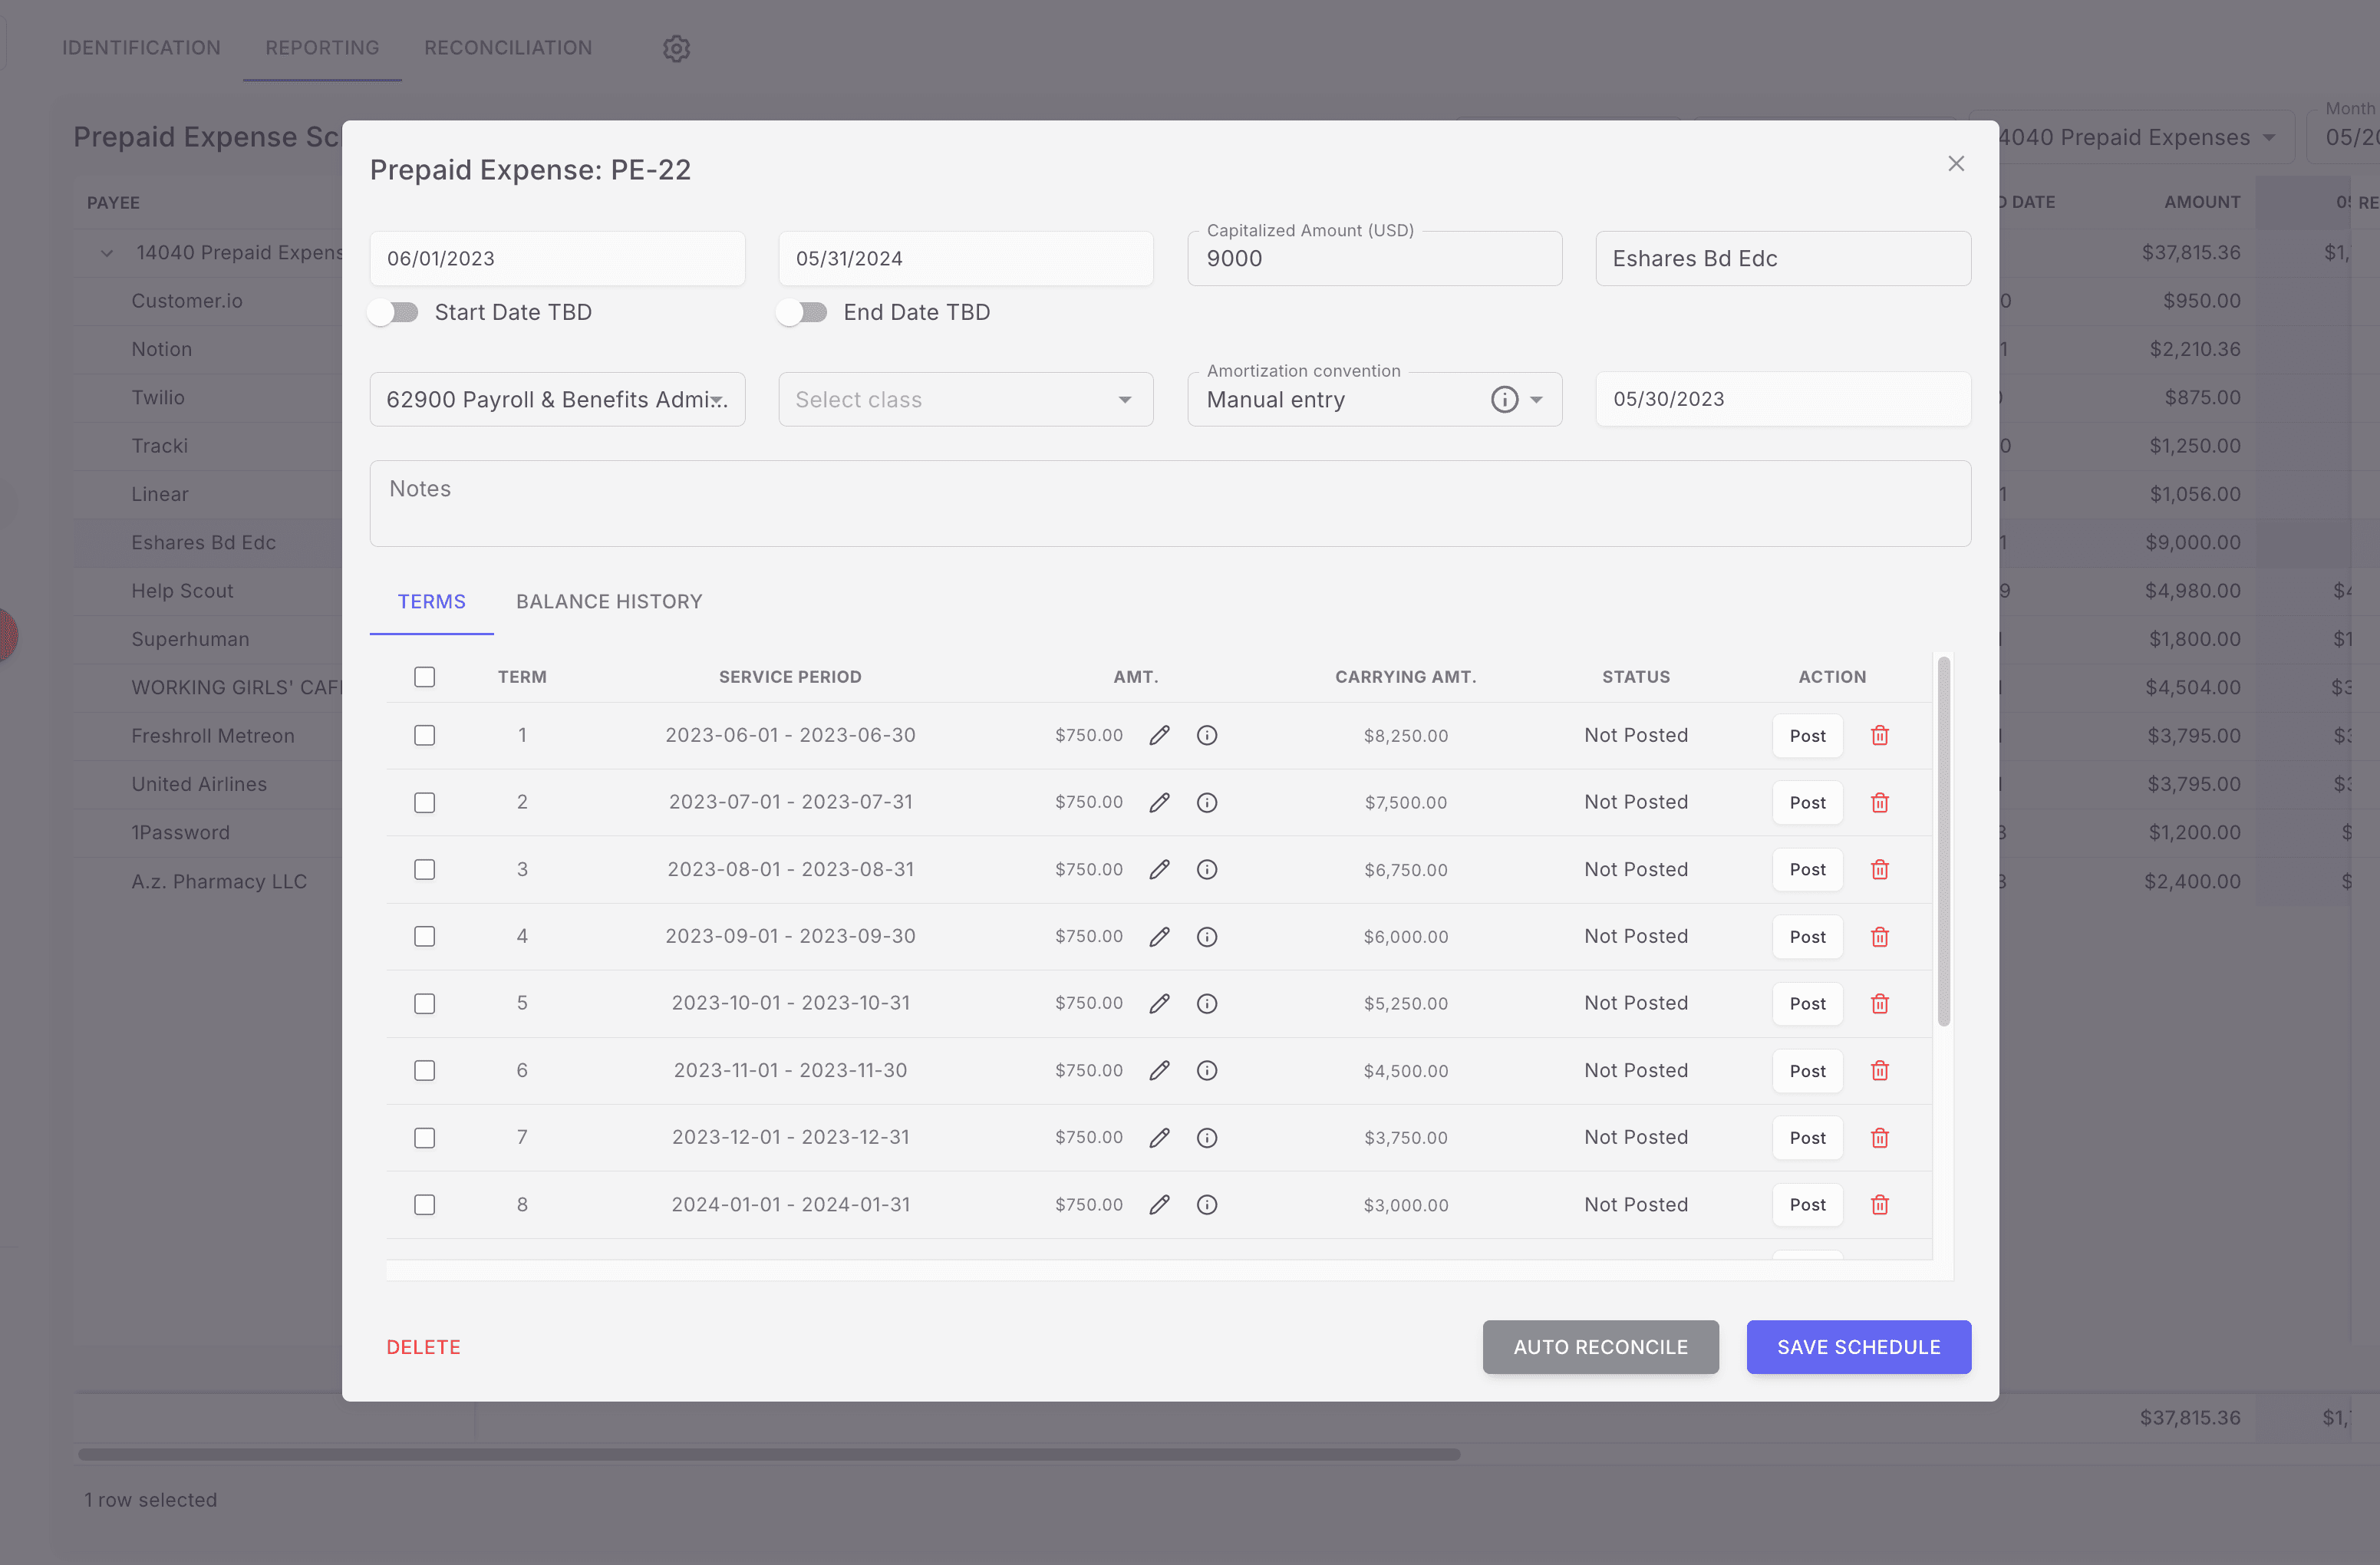Collapse the 14040 Prepaid Expenses account group
Image resolution: width=2380 pixels, height=1565 pixels.
click(107, 252)
